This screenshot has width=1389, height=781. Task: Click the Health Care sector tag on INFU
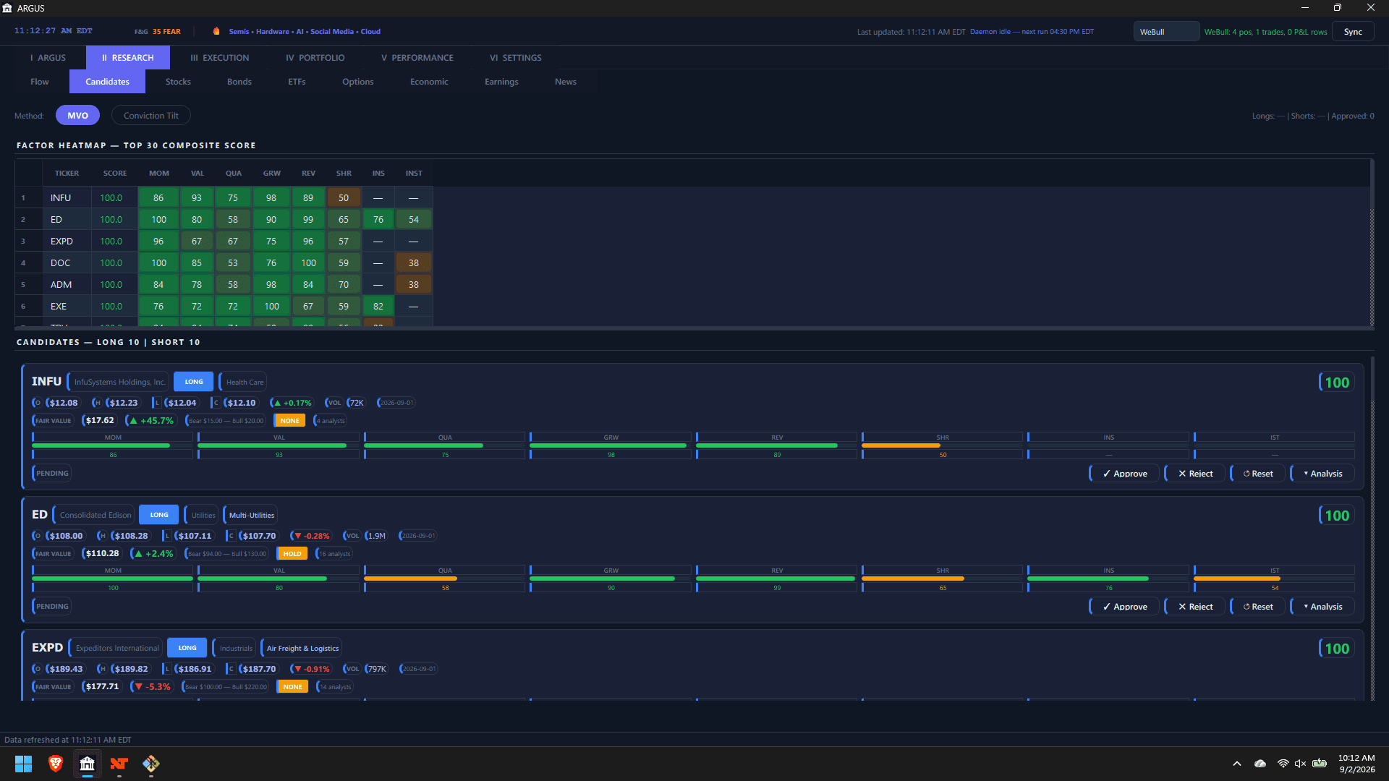click(x=245, y=382)
